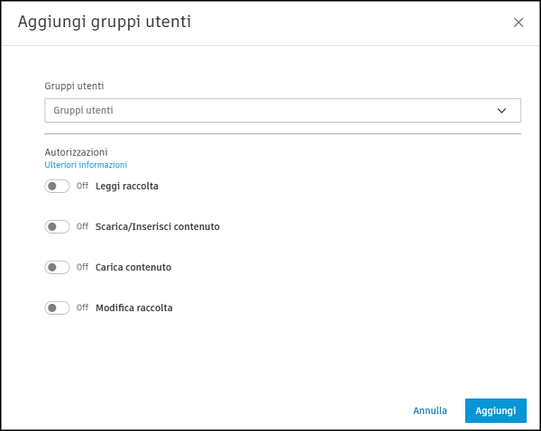Viewport: 541px width, 431px height.
Task: Click the Carica contenuto label text
Action: pyautogui.click(x=133, y=267)
